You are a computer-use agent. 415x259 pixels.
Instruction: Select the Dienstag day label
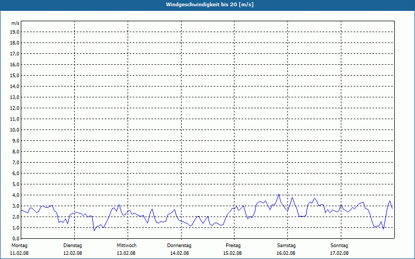coord(73,246)
